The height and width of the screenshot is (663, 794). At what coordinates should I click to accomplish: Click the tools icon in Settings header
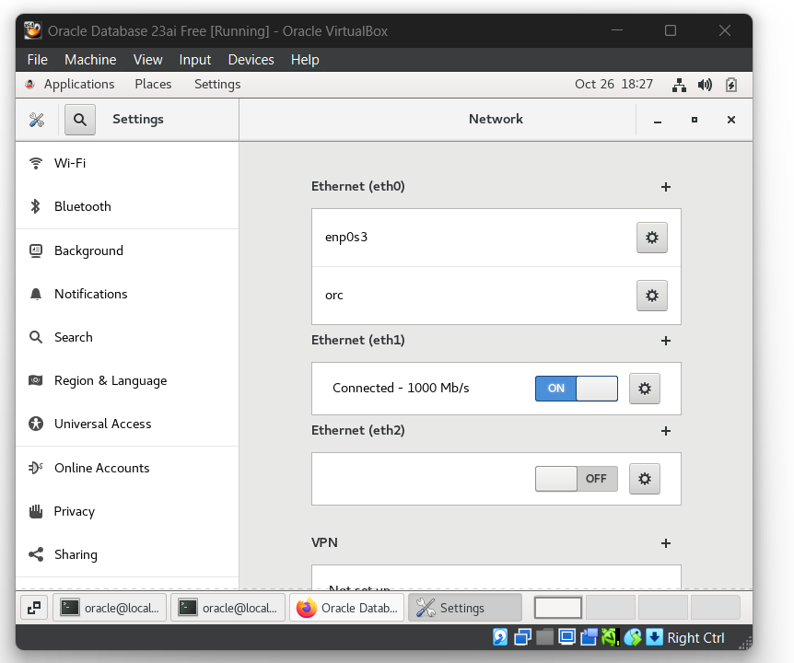point(37,119)
